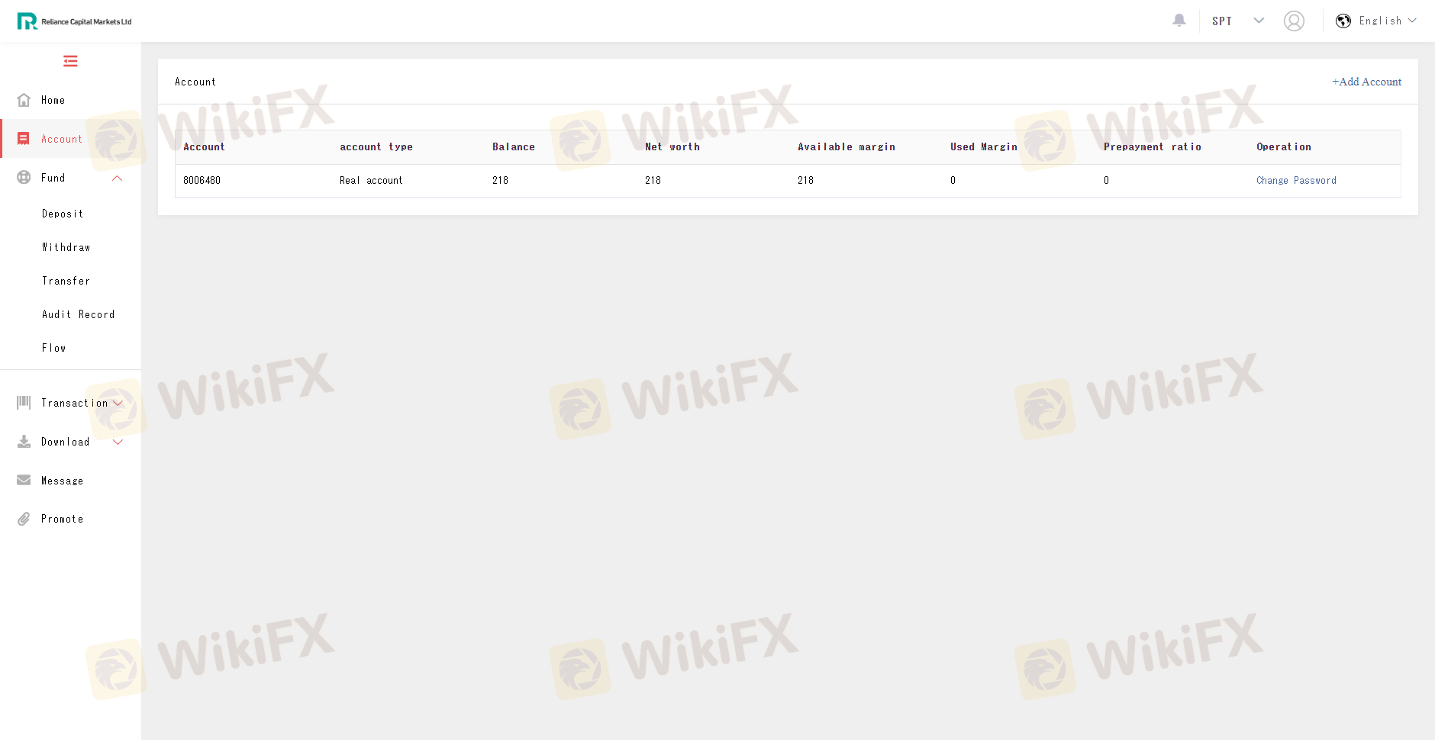Open the Promote menu item
Viewport: 1435px width, 740px height.
(x=62, y=519)
